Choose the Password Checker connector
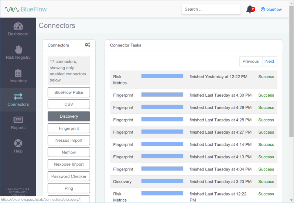 [69, 176]
